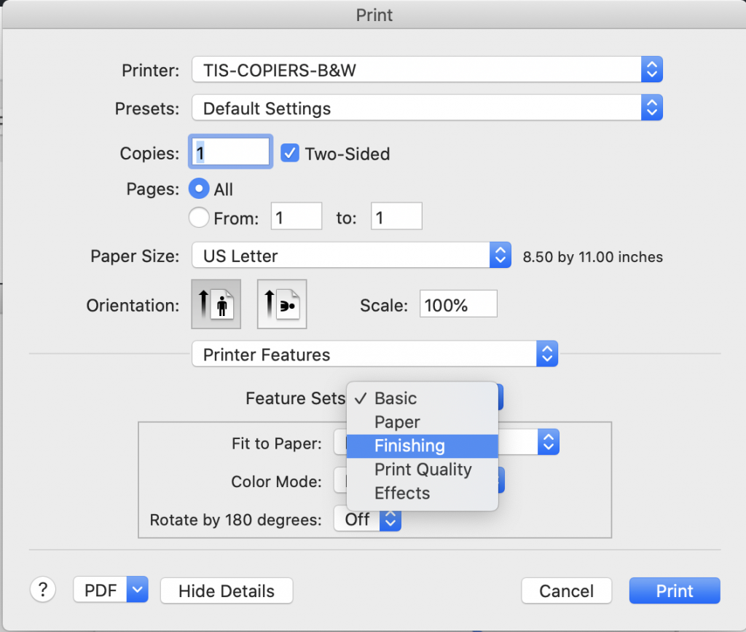Select Print Quality in the menu
The height and width of the screenshot is (632, 746).
422,470
